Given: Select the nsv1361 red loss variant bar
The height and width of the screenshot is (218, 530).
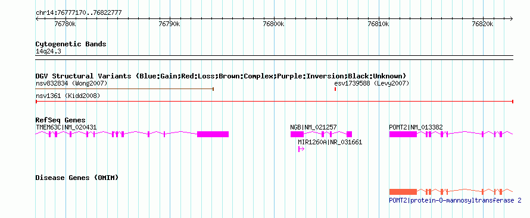Looking at the screenshot, I should (275, 102).
